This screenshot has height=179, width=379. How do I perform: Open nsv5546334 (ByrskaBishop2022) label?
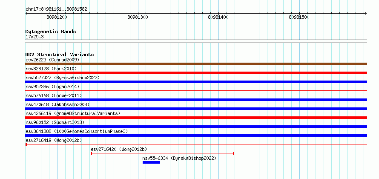[179, 158]
